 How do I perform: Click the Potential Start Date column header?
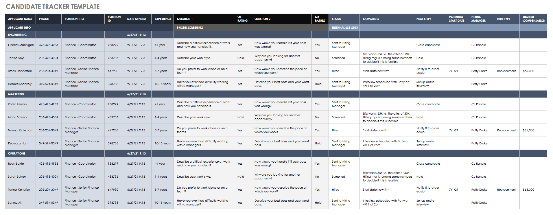(456, 19)
